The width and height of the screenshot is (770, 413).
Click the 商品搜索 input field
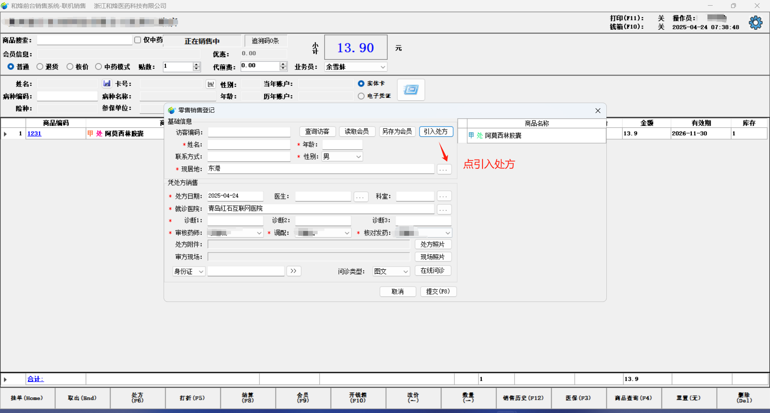tap(85, 40)
